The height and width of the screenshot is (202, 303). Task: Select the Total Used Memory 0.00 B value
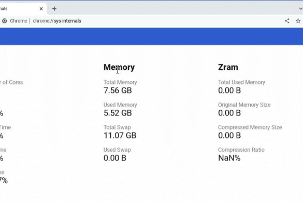click(229, 91)
